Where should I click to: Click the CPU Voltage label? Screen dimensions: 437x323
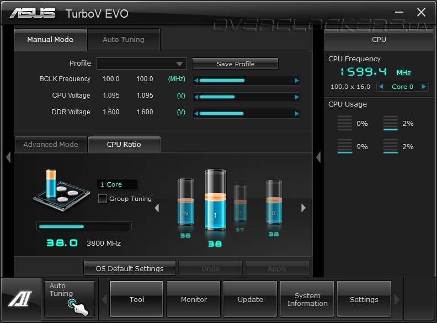point(71,96)
